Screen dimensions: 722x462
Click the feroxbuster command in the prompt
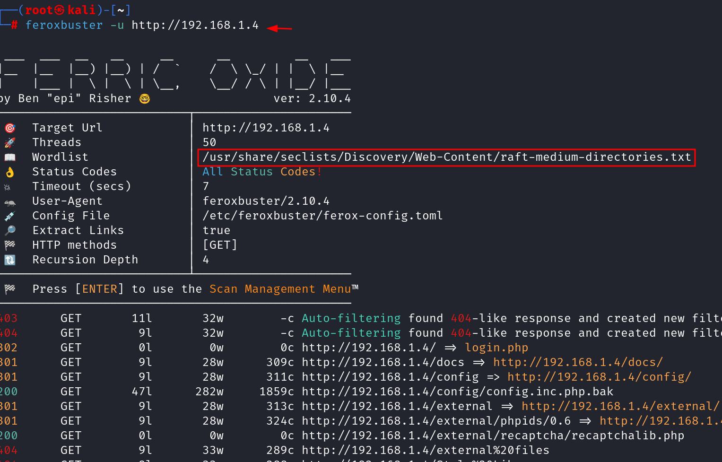pos(64,25)
